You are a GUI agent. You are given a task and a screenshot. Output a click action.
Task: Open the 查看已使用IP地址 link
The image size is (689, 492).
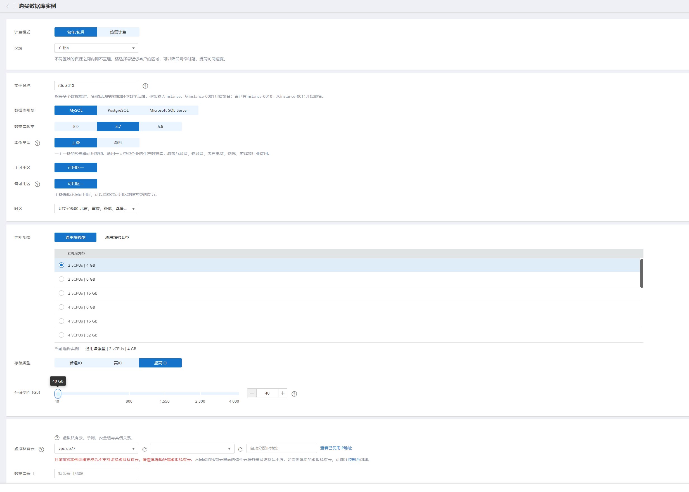[336, 448]
